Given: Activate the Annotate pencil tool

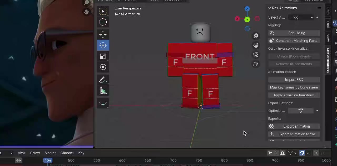Looking at the screenshot, I should point(103,80).
